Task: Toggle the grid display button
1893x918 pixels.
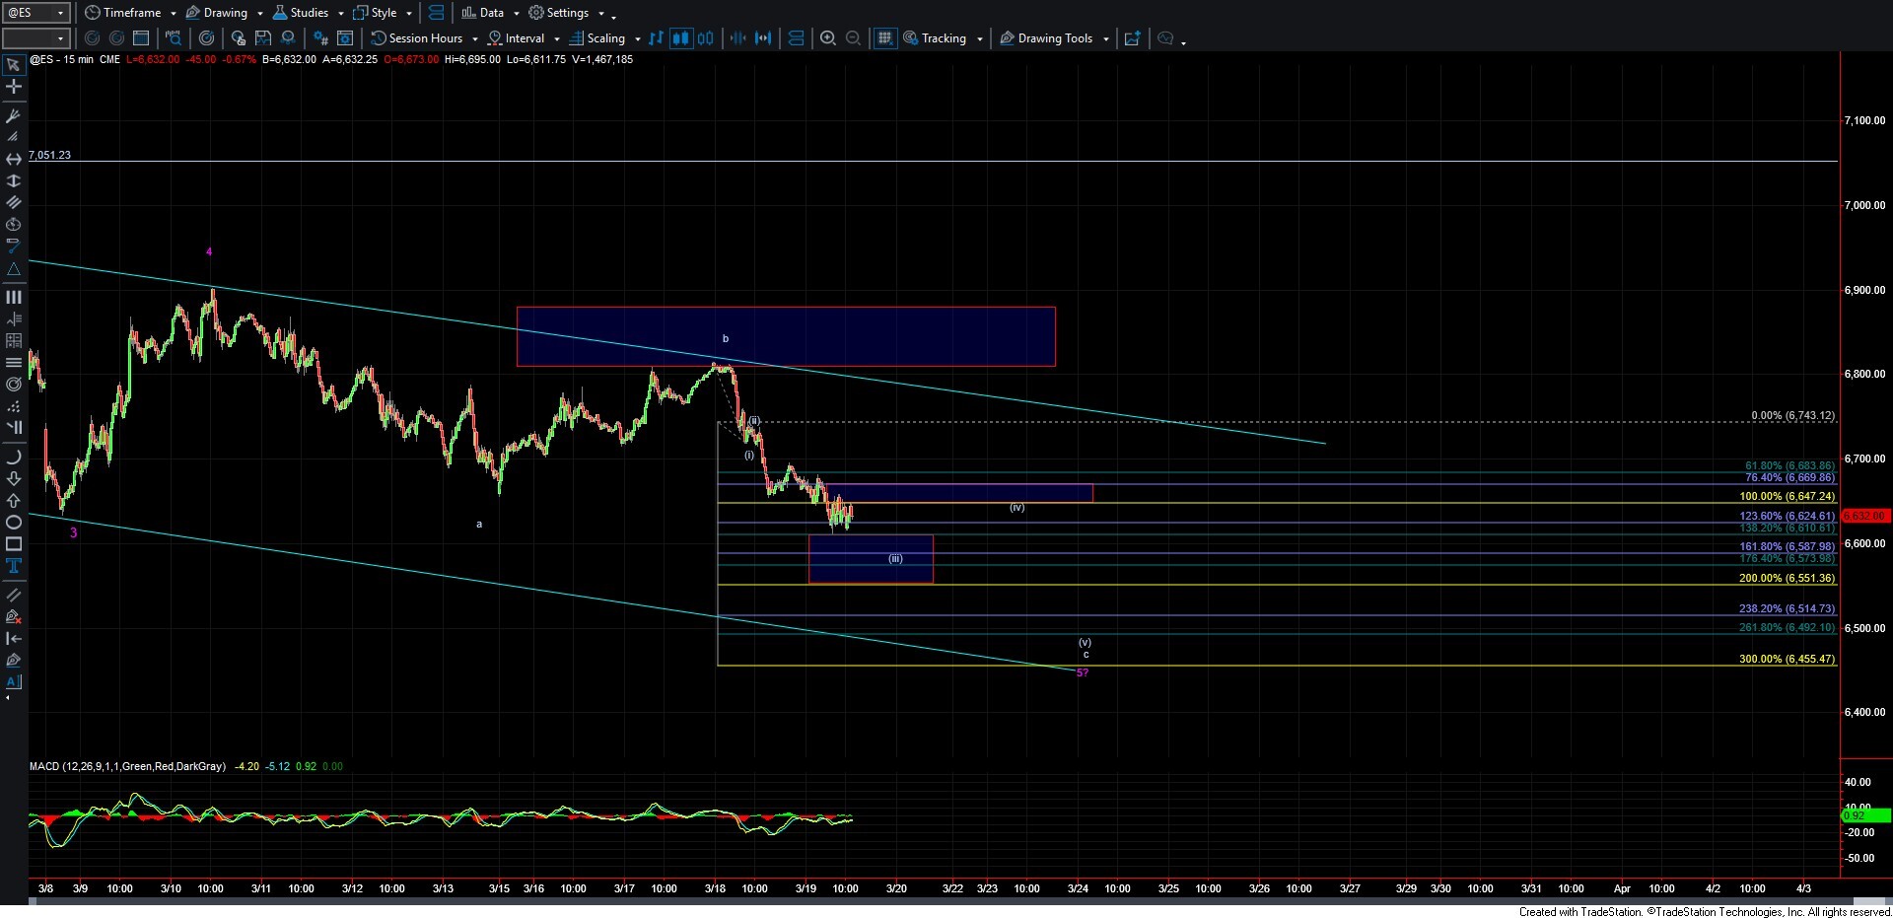Action: pos(884,38)
